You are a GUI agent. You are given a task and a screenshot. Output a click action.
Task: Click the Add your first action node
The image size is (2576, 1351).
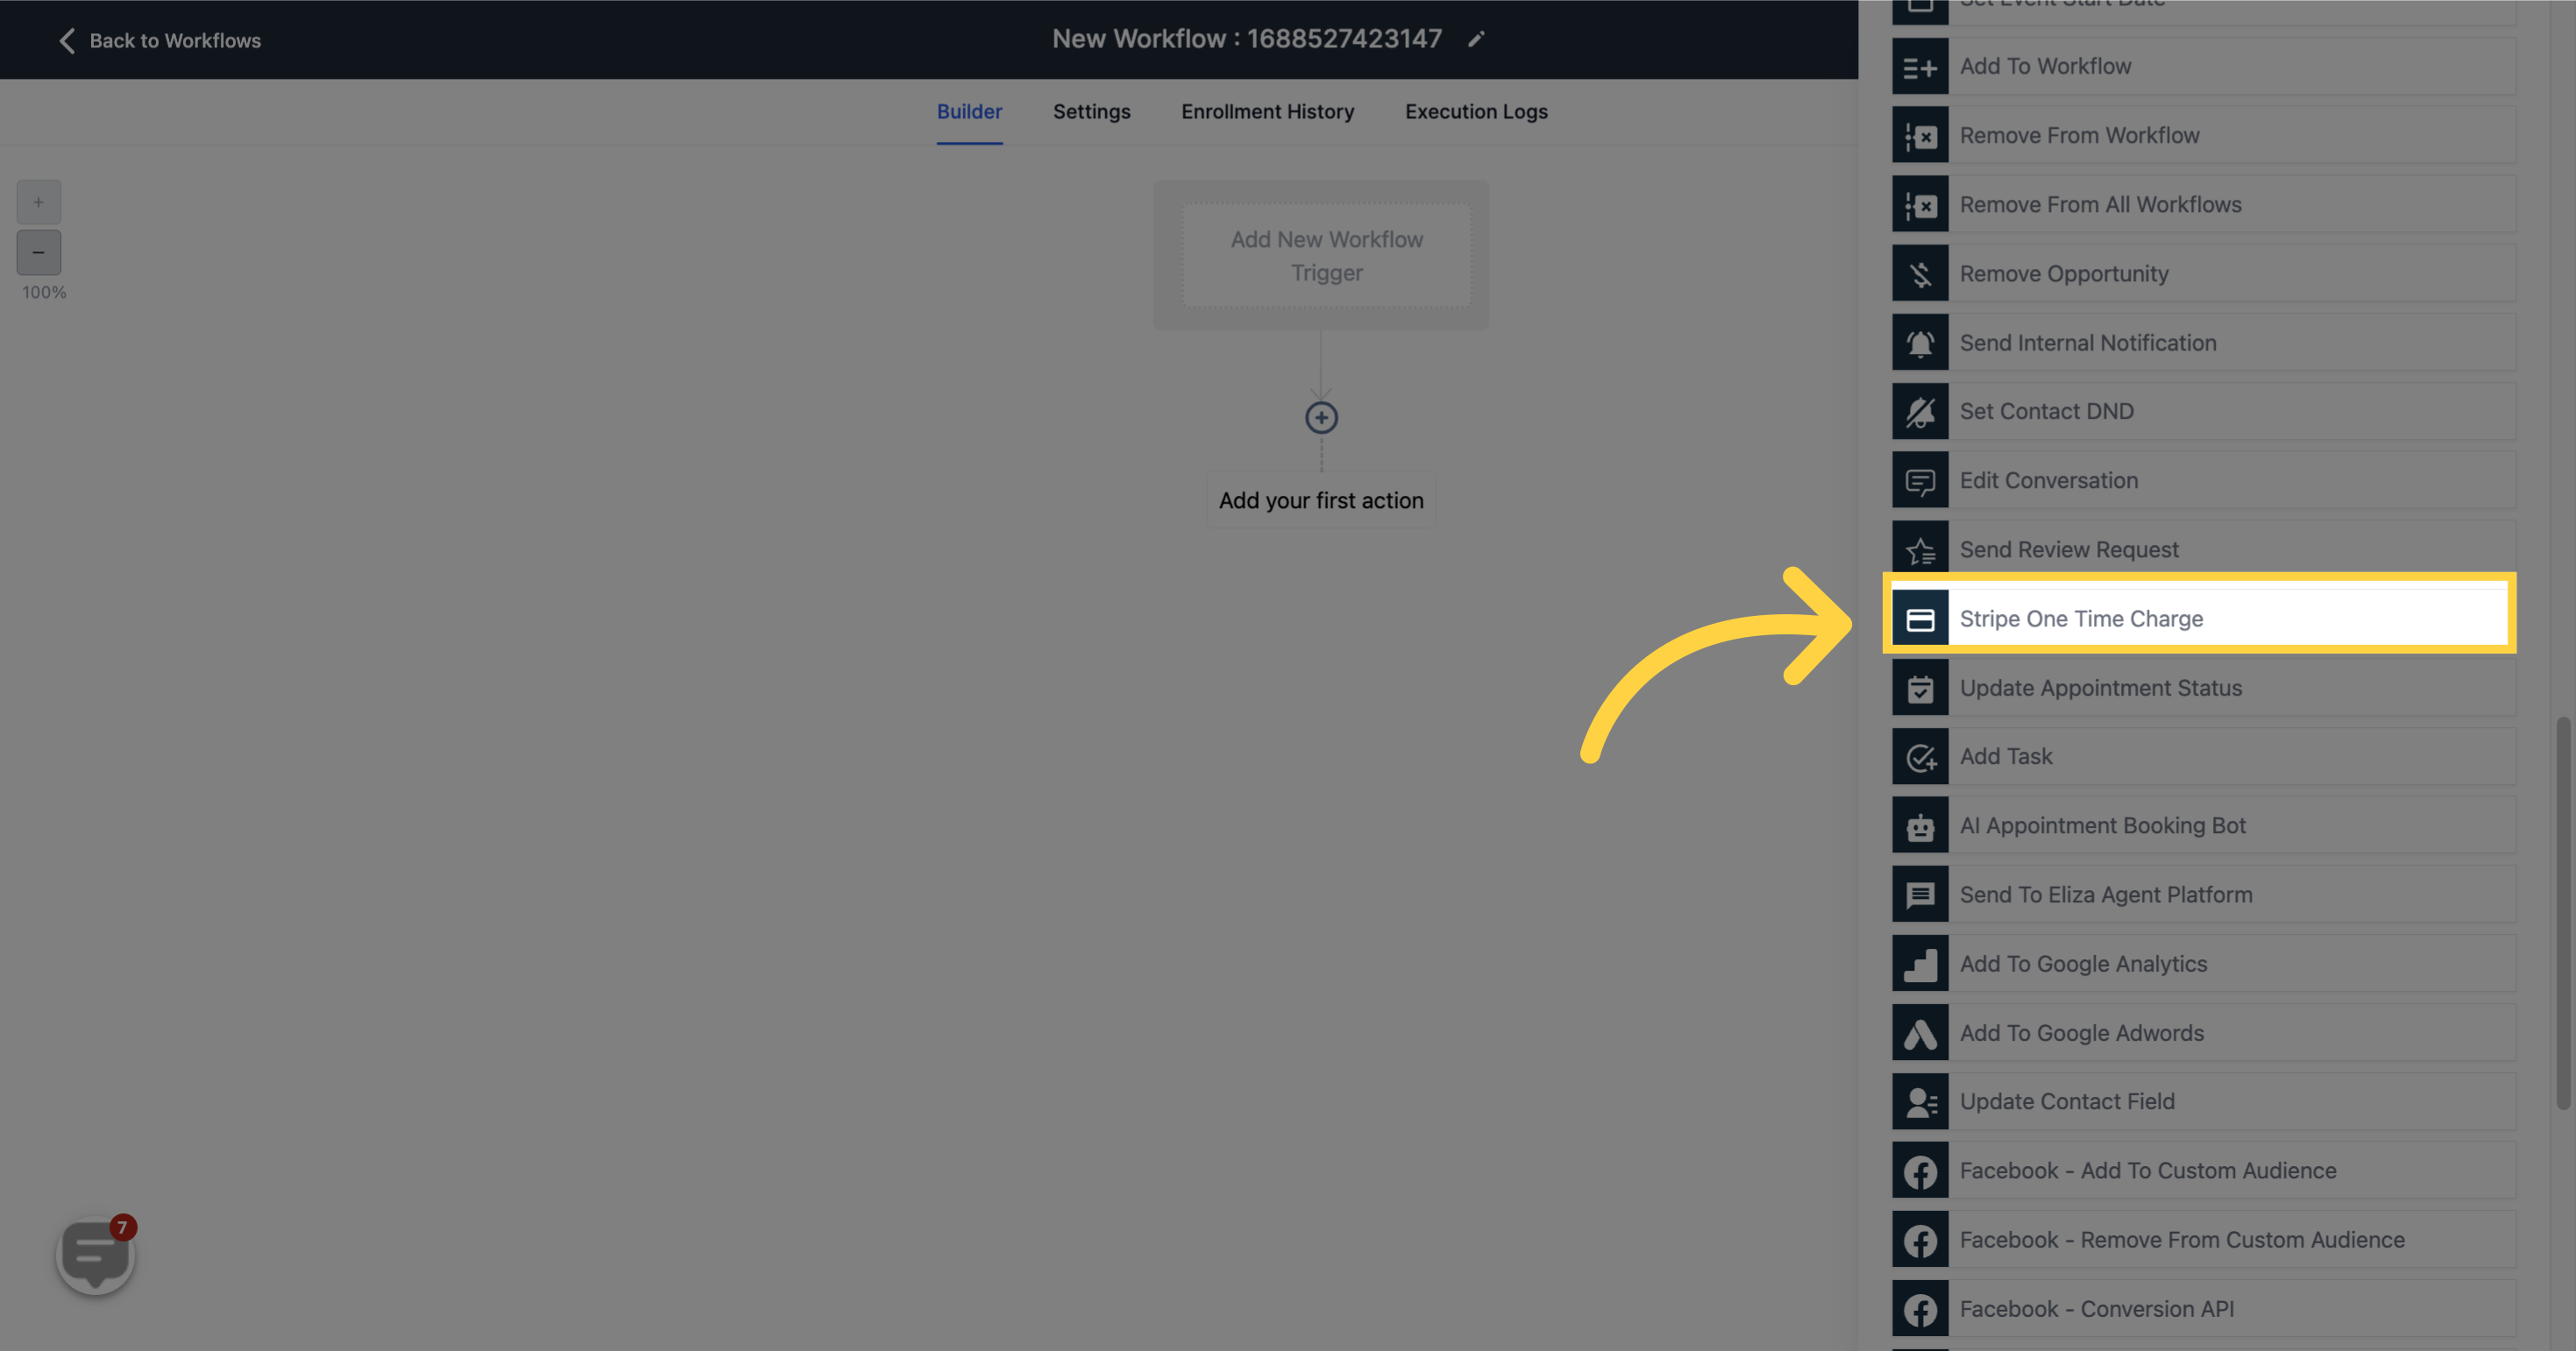(x=1322, y=499)
